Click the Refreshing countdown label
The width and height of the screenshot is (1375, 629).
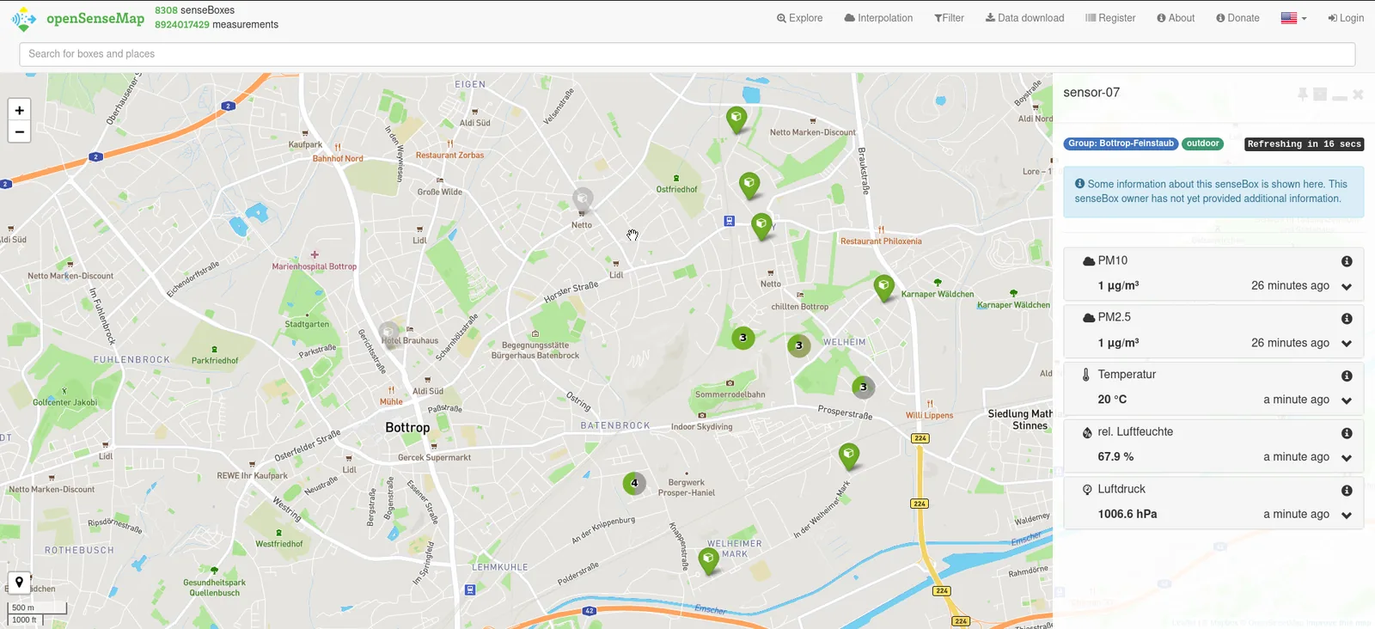click(x=1305, y=144)
